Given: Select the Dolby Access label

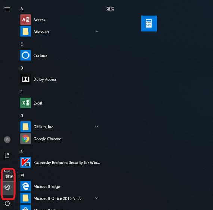Looking at the screenshot, I should tap(45, 79).
